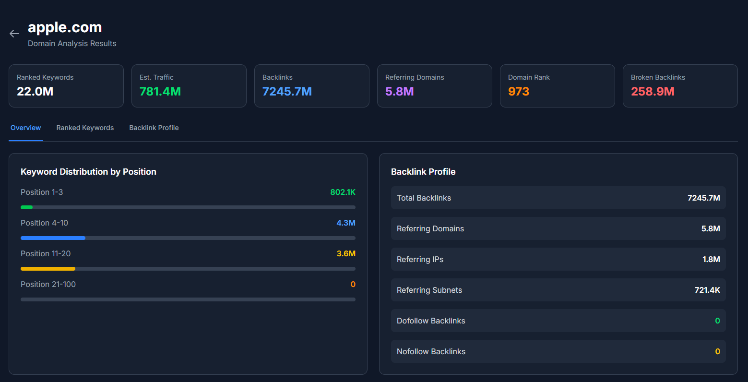The height and width of the screenshot is (382, 748).
Task: Select the Domain Analysis Results subtitle
Action: tap(72, 43)
